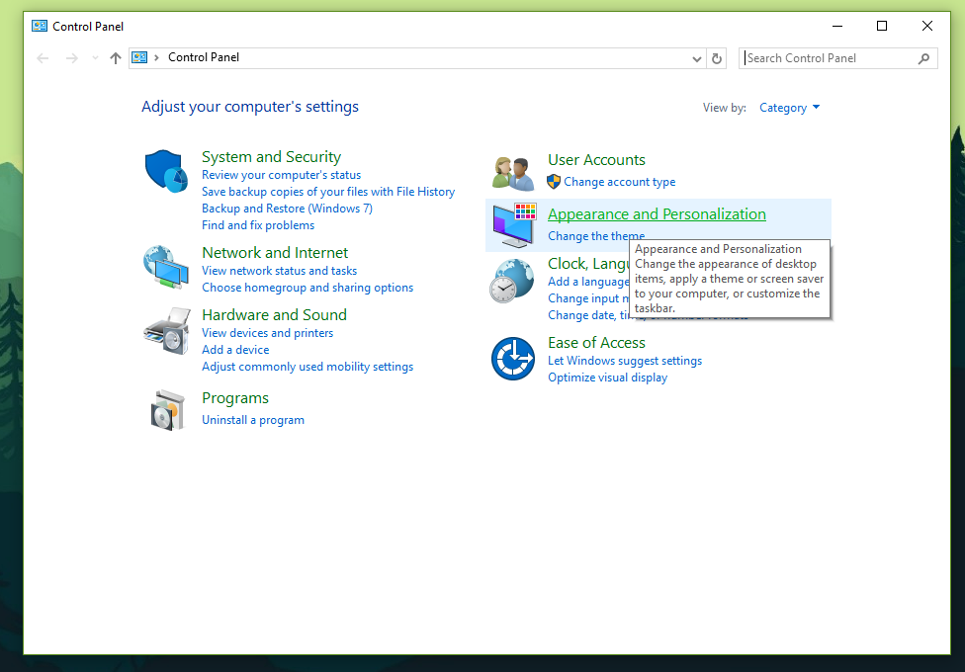
Task: Open the User Accounts category
Action: (596, 160)
